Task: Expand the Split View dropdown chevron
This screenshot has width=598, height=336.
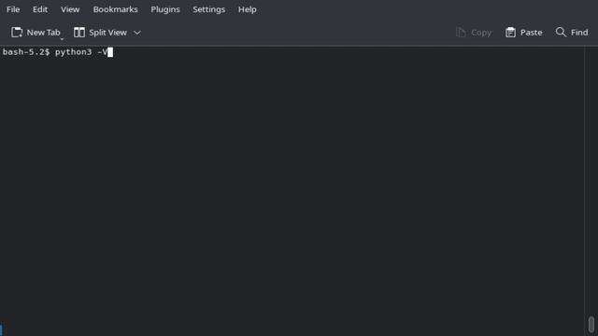Action: click(x=137, y=33)
